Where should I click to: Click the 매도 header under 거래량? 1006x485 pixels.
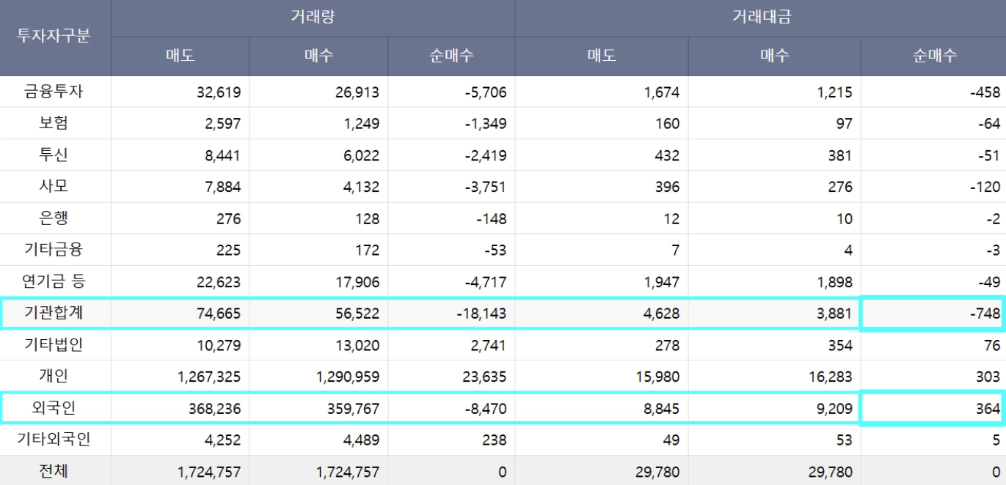click(x=180, y=56)
